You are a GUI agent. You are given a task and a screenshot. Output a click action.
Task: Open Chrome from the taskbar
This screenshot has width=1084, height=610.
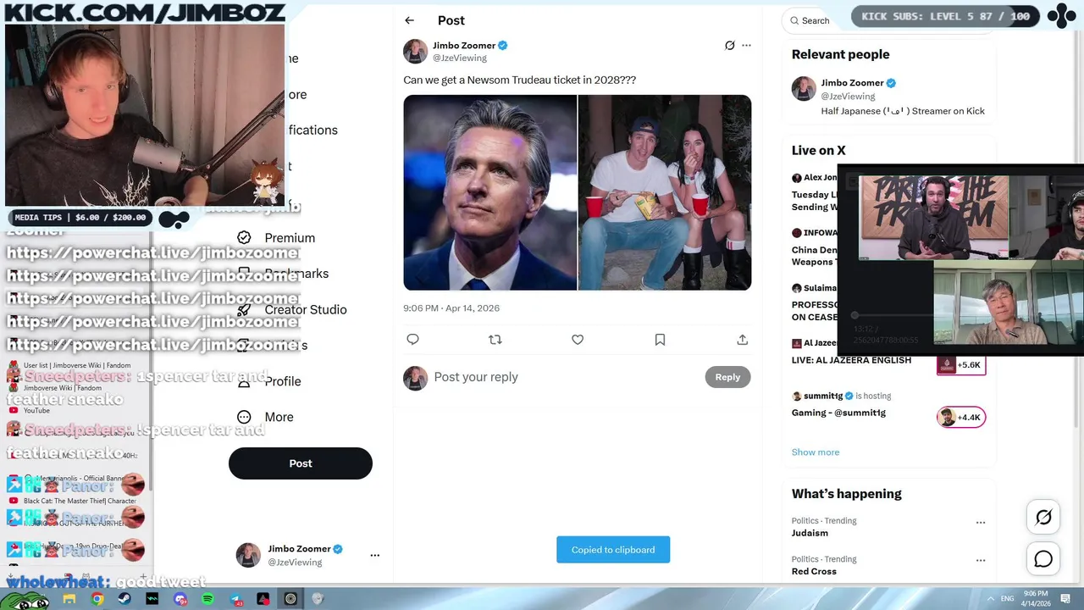97,599
